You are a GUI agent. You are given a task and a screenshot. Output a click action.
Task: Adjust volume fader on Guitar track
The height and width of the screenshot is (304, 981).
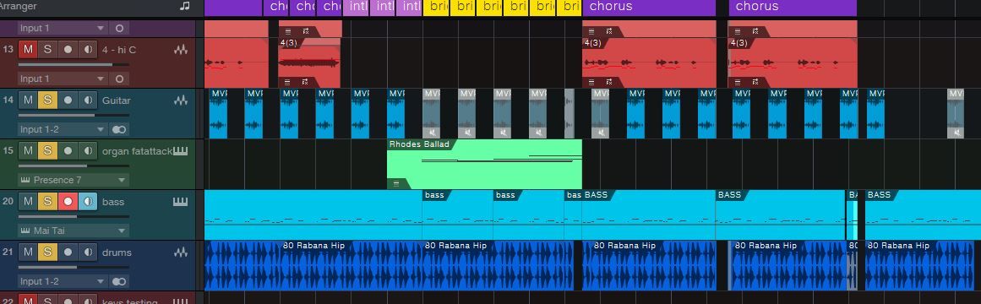tap(74, 115)
